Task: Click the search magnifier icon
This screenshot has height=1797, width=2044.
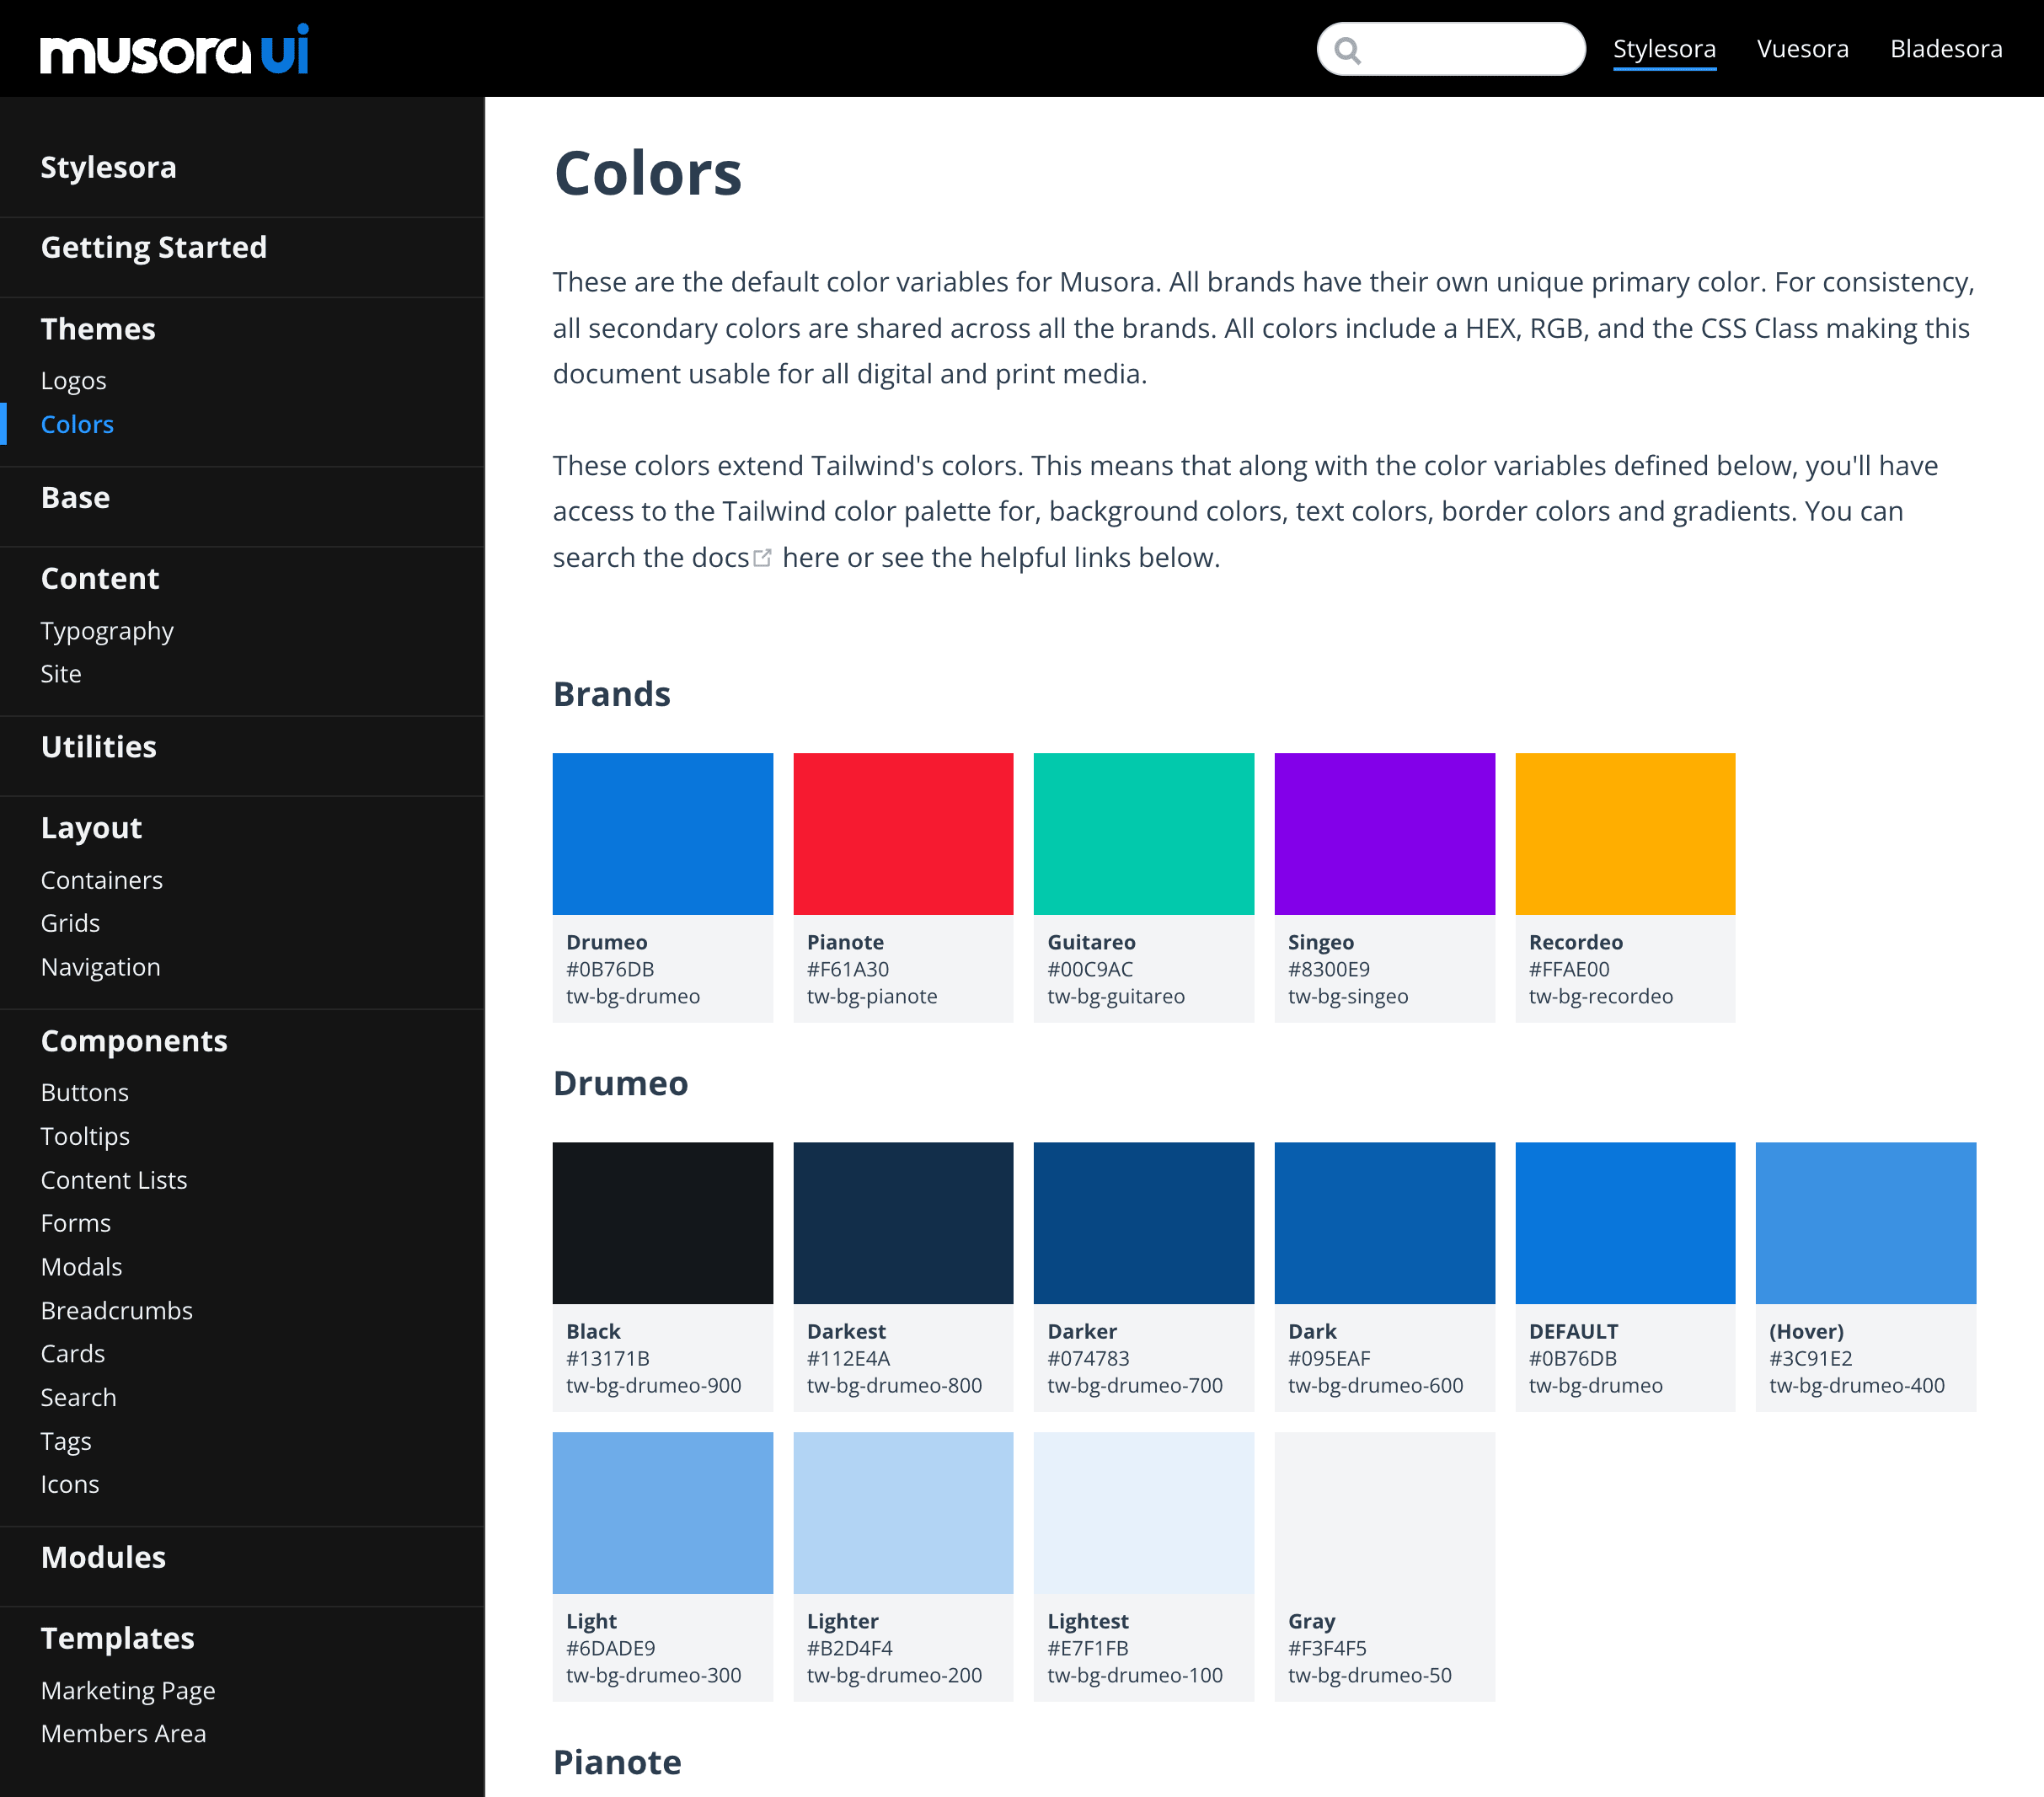Action: pyautogui.click(x=1348, y=50)
